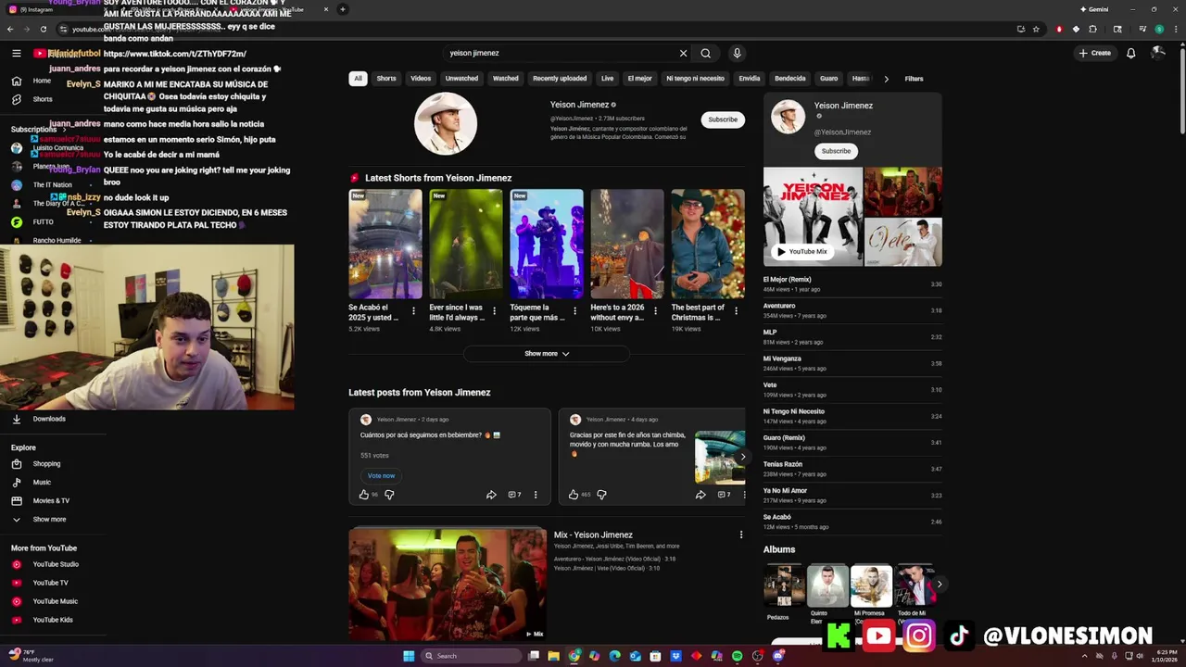Viewport: 1186px width, 667px height.
Task: Show next latest posts with arrow
Action: click(742, 457)
